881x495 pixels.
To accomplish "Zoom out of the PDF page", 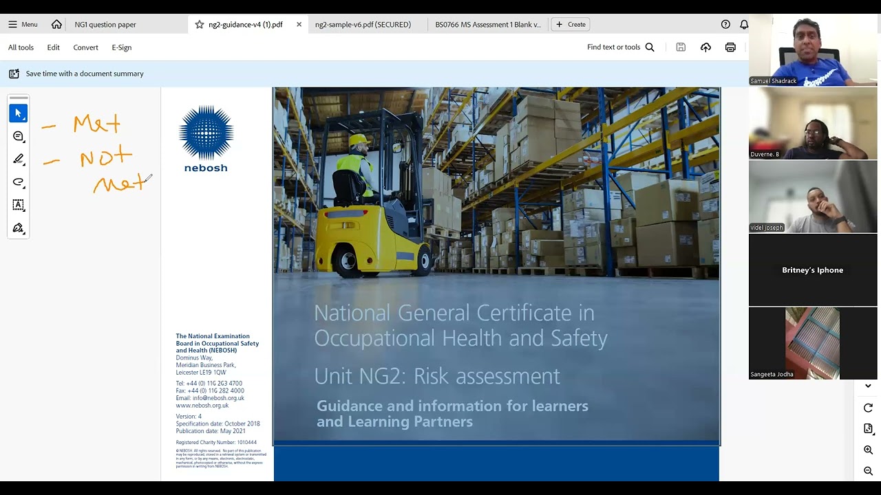I will [x=868, y=472].
